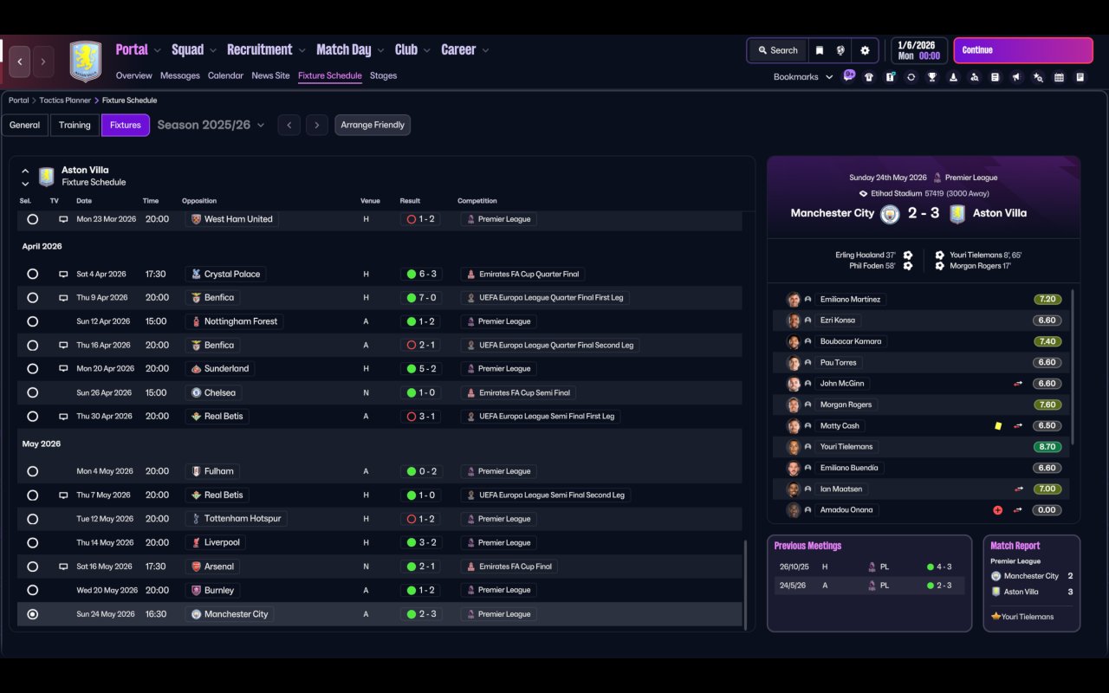Image resolution: width=1109 pixels, height=693 pixels.
Task: Click the trophy icon in bookmarks bar
Action: point(931,77)
